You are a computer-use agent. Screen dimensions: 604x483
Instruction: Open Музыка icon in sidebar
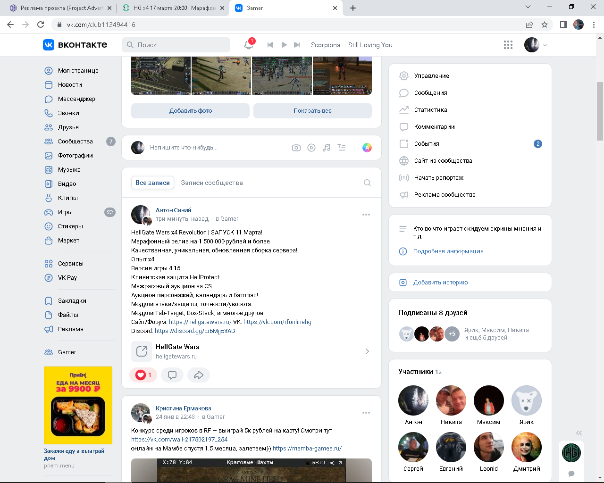pyautogui.click(x=49, y=170)
